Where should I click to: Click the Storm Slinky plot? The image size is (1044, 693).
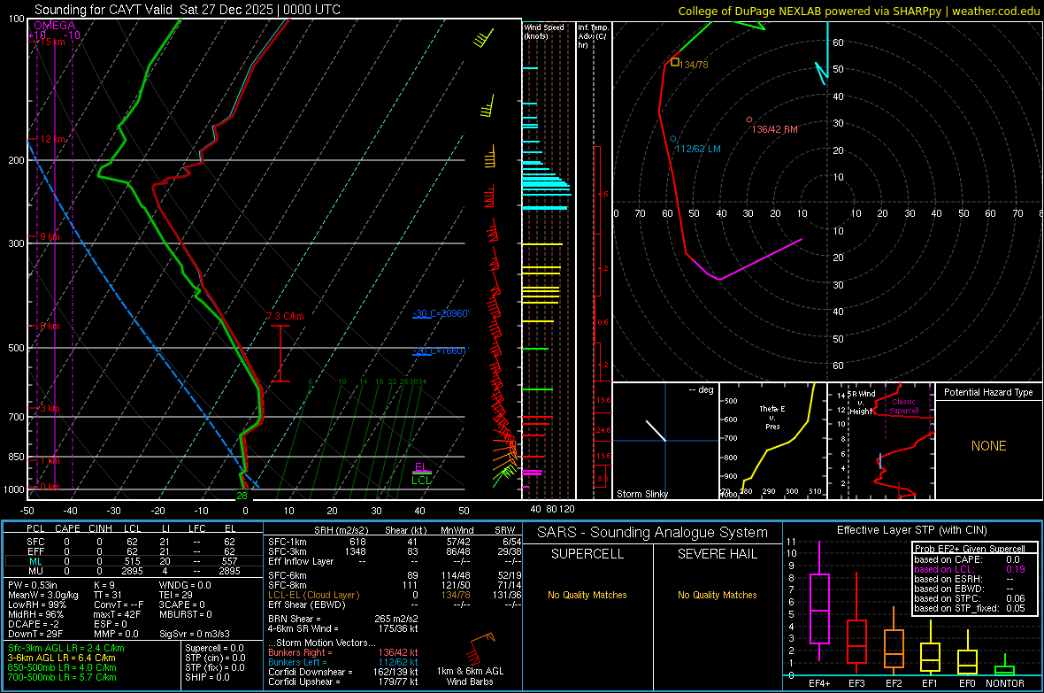point(664,441)
